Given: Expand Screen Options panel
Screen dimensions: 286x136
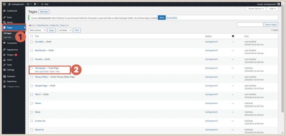Looking at the screenshot, I should click(256, 9).
